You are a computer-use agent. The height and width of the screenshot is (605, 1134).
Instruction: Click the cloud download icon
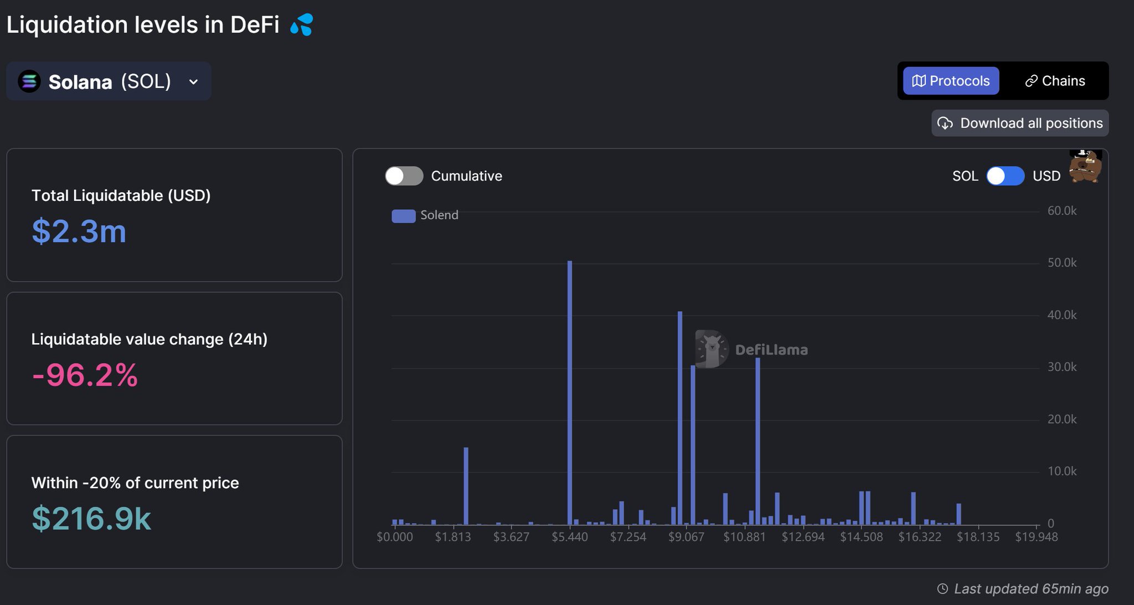[945, 123]
